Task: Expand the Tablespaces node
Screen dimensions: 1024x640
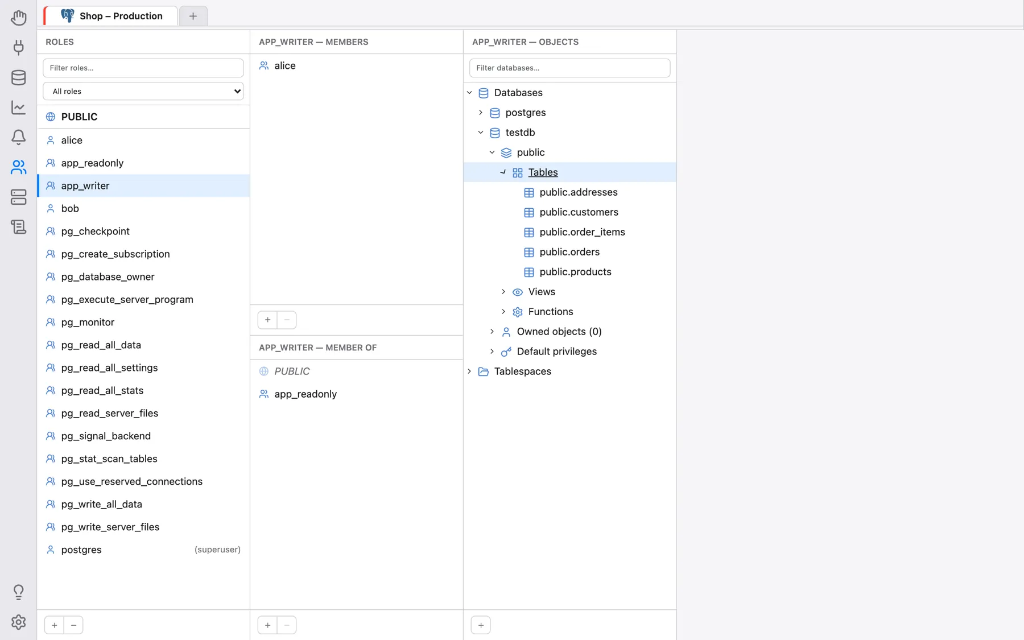Action: pos(469,371)
